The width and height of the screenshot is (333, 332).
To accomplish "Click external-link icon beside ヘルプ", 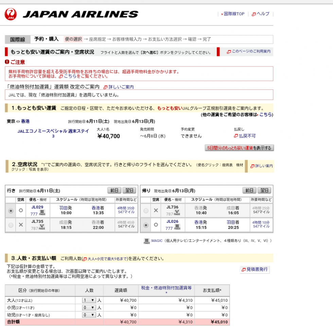I will [x=253, y=15].
